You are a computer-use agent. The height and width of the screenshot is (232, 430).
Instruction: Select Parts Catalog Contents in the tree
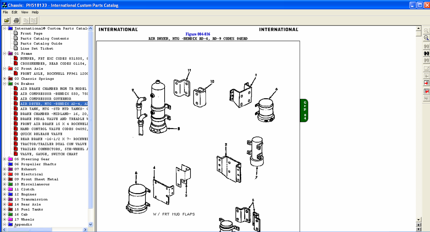(45, 39)
